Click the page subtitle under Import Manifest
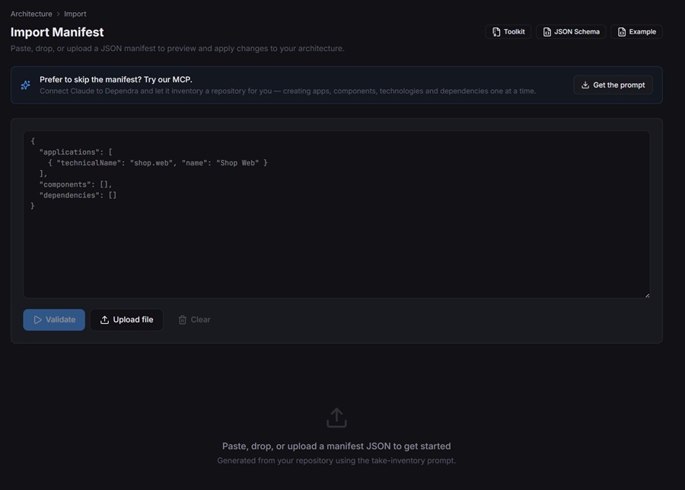This screenshot has height=490, width=685. pyautogui.click(x=177, y=49)
